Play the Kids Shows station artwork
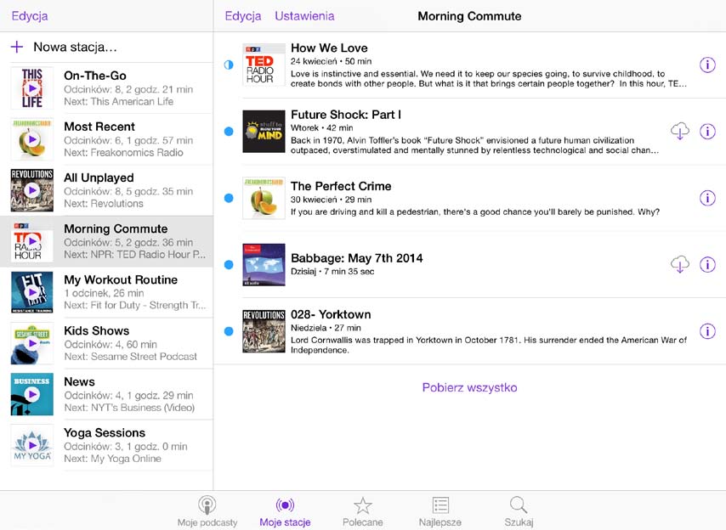 pyautogui.click(x=32, y=343)
